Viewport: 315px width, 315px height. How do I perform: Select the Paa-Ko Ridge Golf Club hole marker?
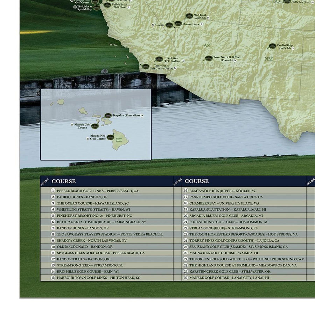pyautogui.click(x=272, y=46)
